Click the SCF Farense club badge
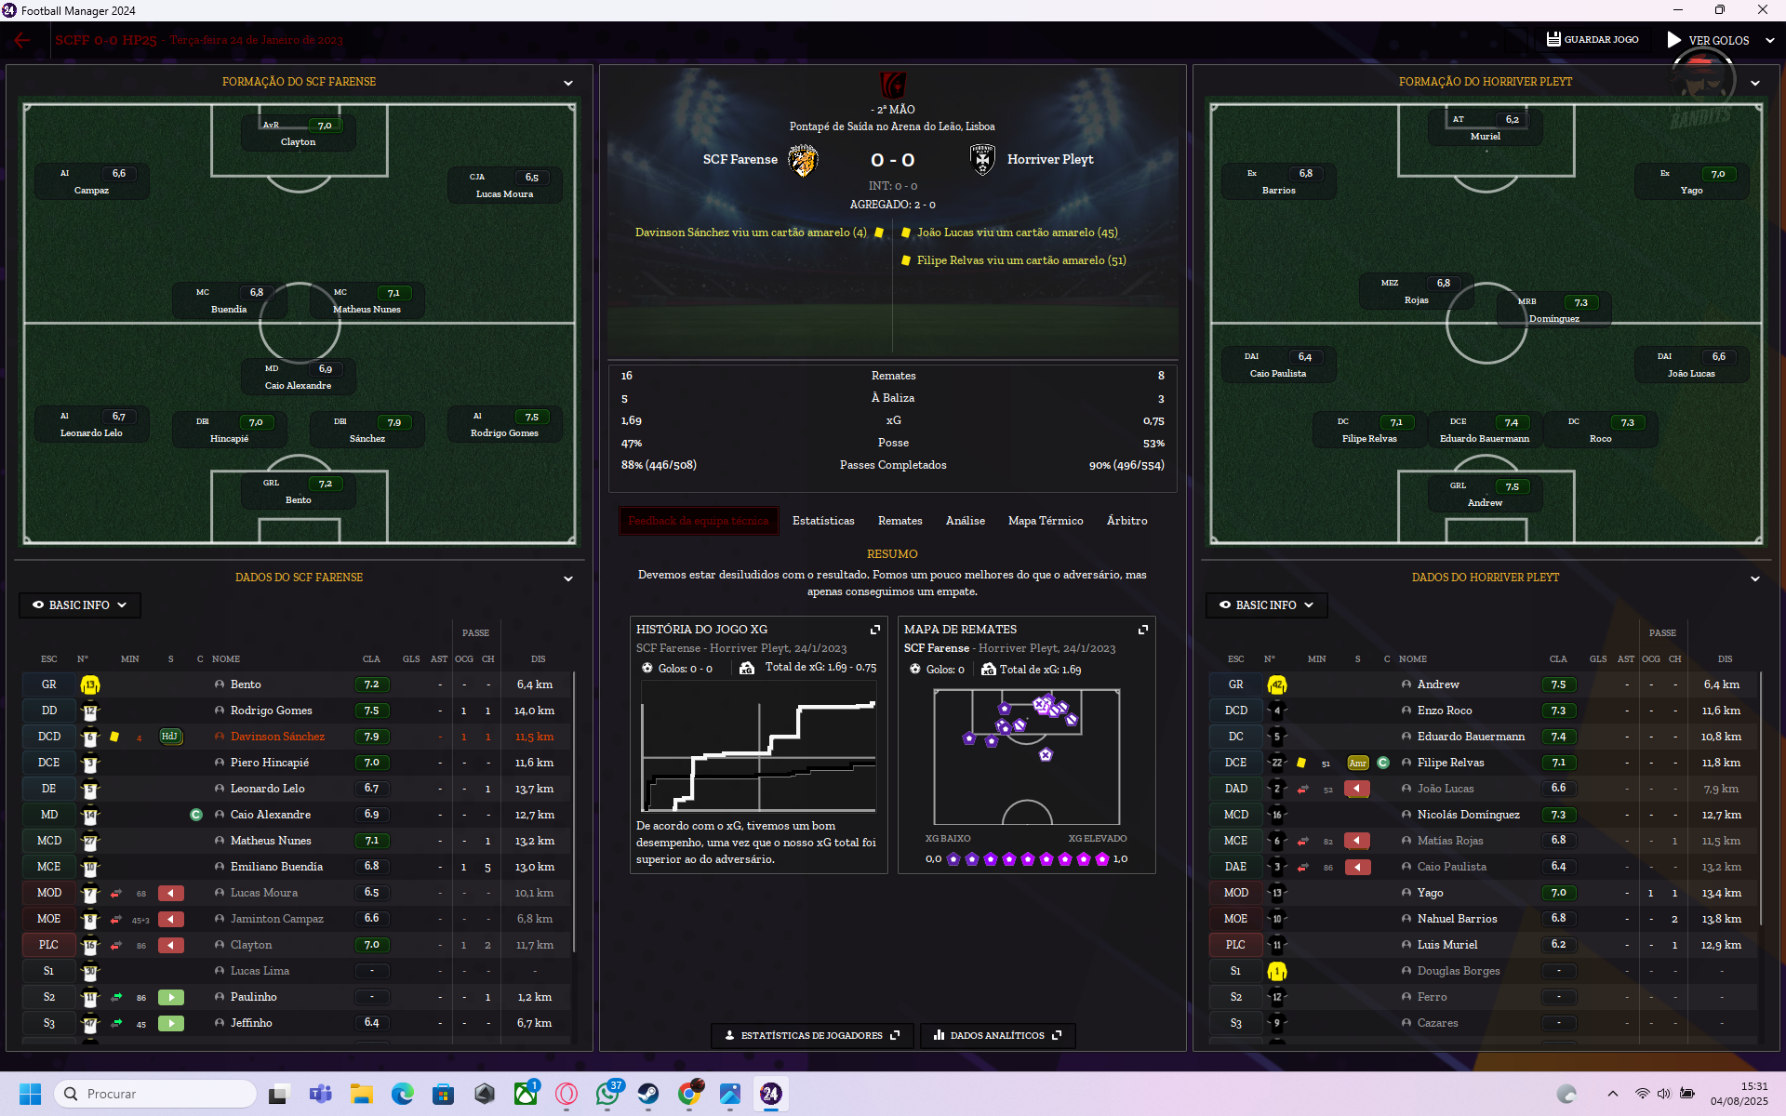Image resolution: width=1786 pixels, height=1116 pixels. [x=802, y=160]
